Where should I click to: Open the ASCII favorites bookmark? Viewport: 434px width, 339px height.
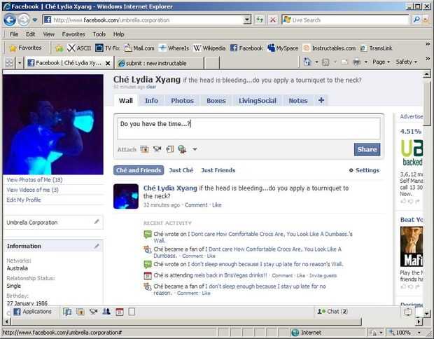coord(79,48)
